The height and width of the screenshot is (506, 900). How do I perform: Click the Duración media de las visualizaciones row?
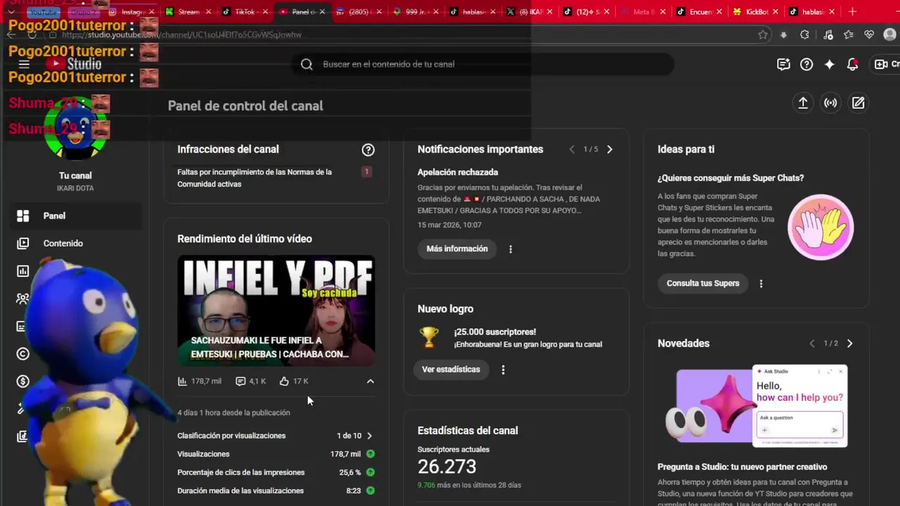click(276, 491)
